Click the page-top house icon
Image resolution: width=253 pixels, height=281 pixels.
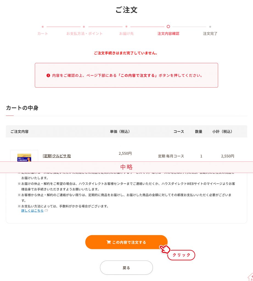click(251, 277)
